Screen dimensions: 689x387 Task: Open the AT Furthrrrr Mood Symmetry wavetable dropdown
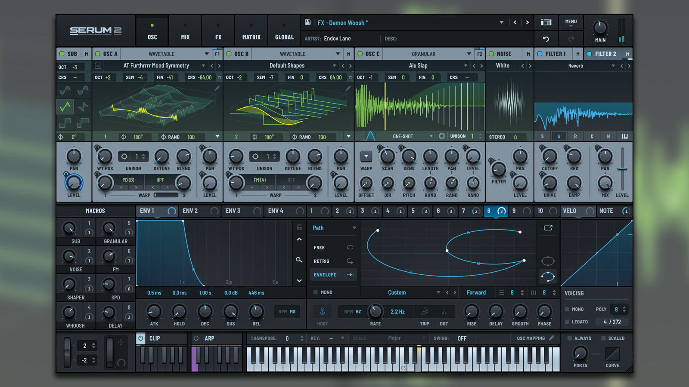(204, 65)
